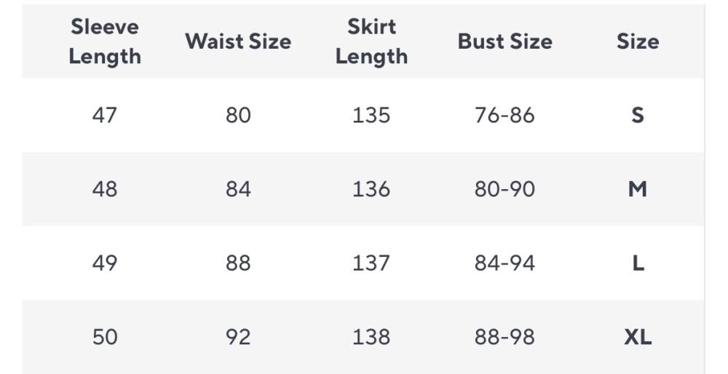Image resolution: width=728 pixels, height=374 pixels.
Task: Click skirt length value 135
Action: [371, 115]
